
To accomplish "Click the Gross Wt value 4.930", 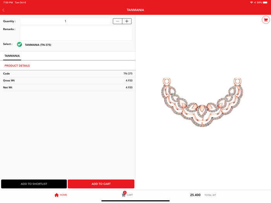I will [x=129, y=80].
